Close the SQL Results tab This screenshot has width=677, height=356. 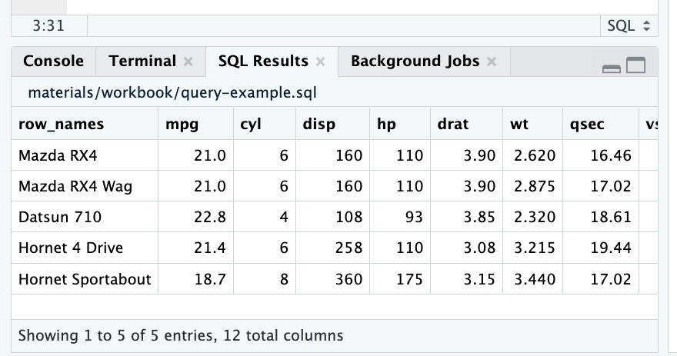[x=321, y=62]
